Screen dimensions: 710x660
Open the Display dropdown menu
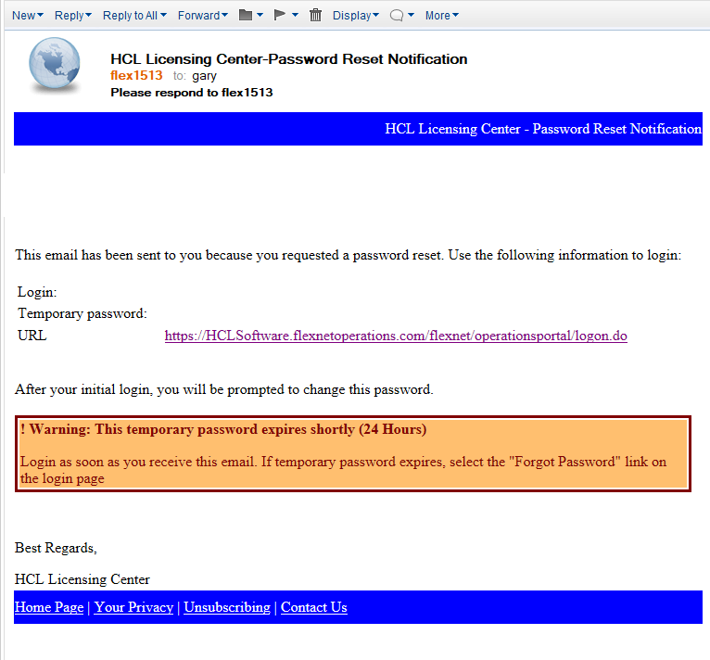tap(355, 16)
